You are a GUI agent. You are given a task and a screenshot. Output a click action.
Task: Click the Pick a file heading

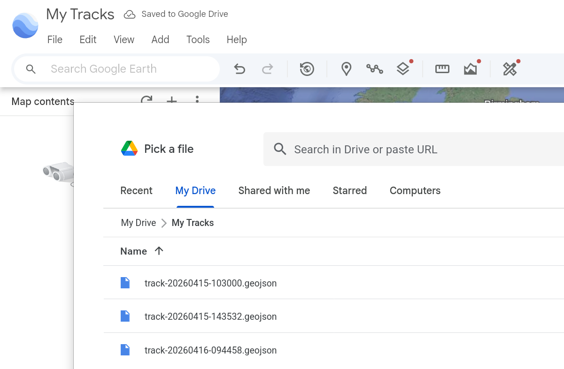click(169, 149)
